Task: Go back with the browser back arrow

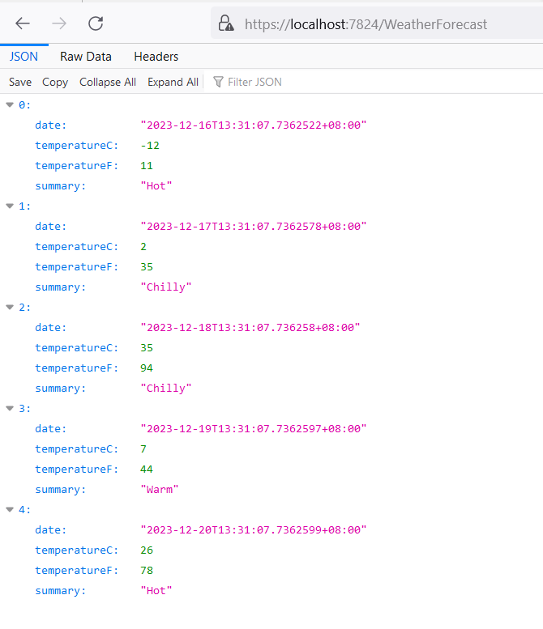Action: [23, 23]
